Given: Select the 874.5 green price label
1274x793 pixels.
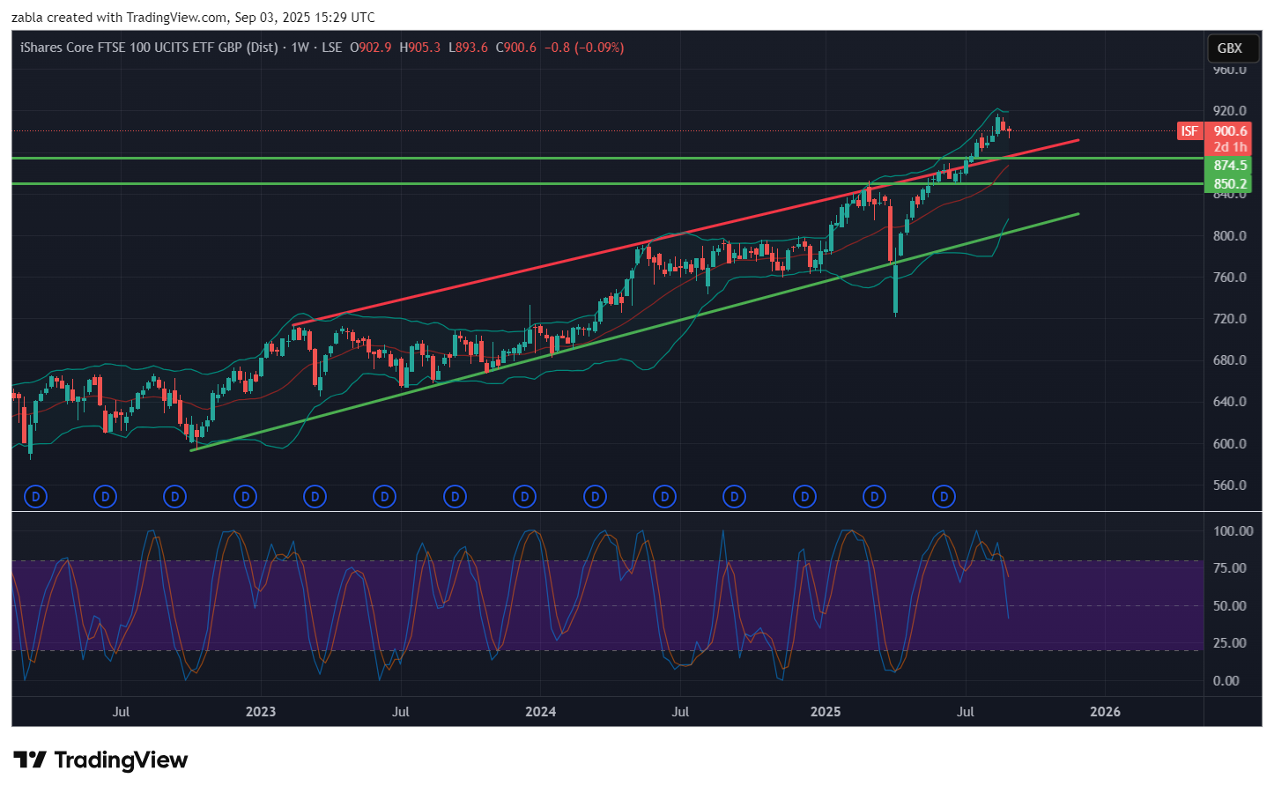Looking at the screenshot, I should click(x=1230, y=166).
